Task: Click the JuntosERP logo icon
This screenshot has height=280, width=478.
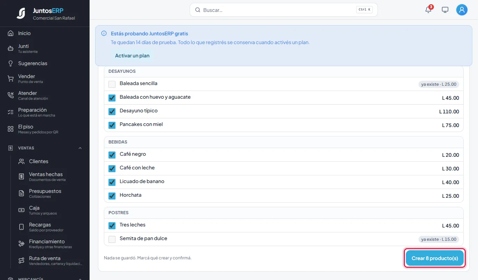Action: coord(21,13)
